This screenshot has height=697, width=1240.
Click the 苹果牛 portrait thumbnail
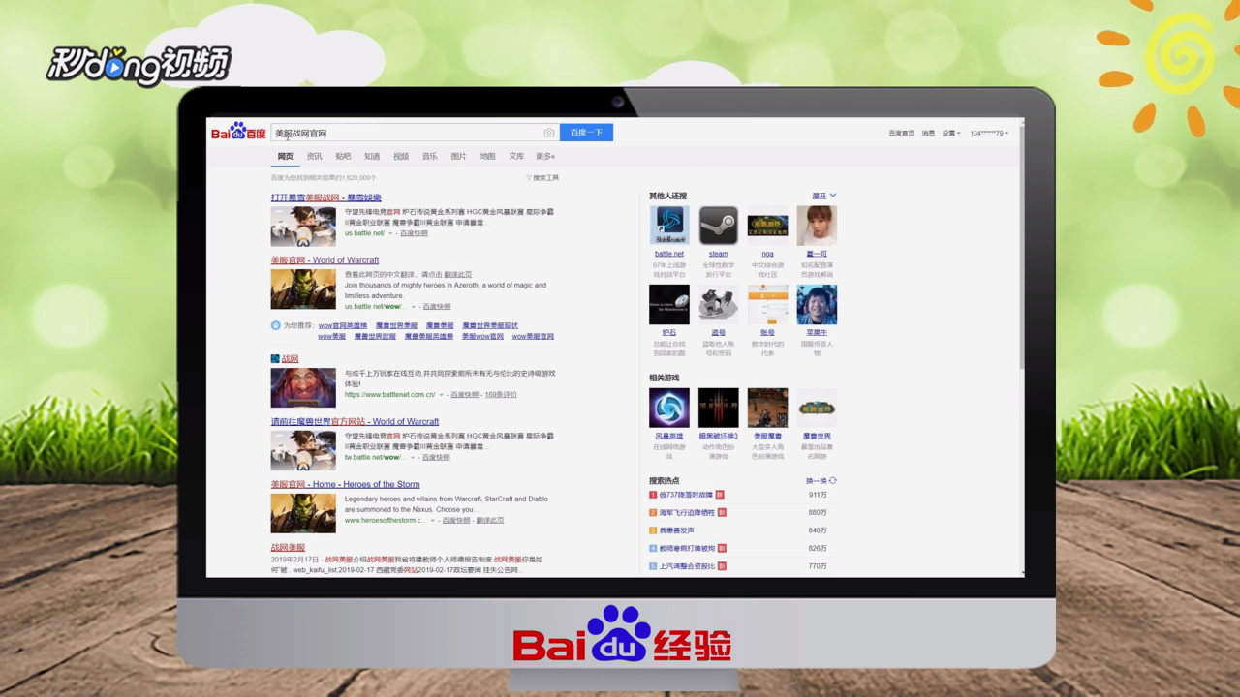(x=817, y=304)
